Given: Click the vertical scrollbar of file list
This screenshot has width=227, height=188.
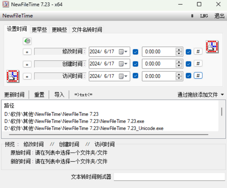Looking at the screenshot, I should click(x=222, y=112).
